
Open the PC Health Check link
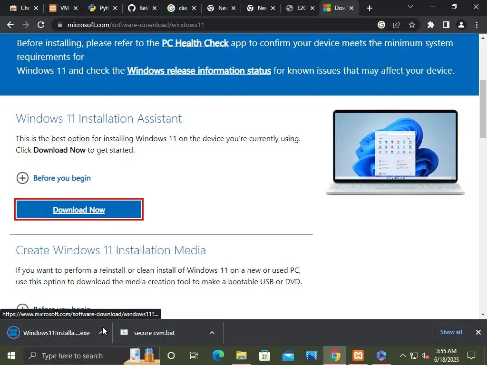tap(195, 43)
